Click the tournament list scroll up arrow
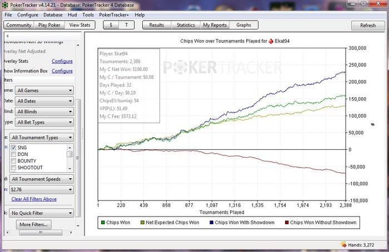The image size is (389, 252). 69,148
